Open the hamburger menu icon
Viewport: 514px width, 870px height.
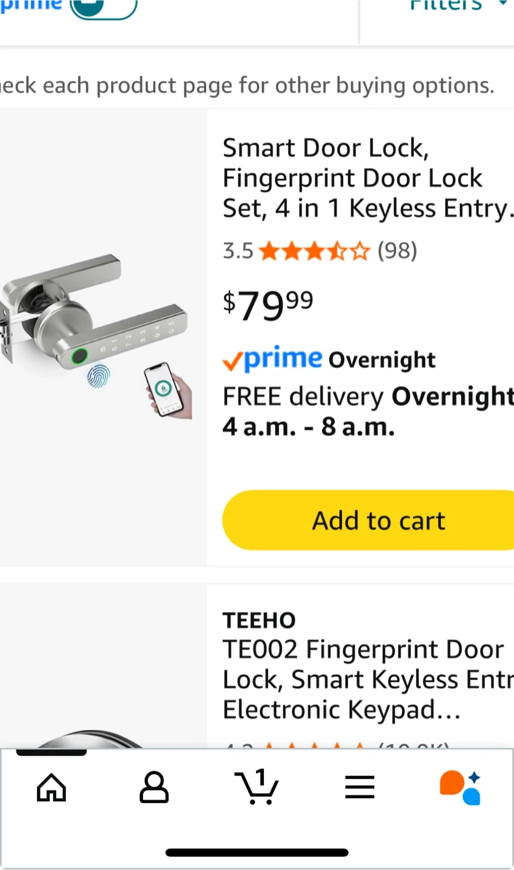coord(360,787)
